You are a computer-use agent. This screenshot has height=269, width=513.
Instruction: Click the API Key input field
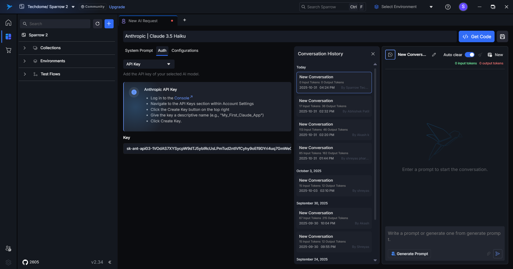click(x=207, y=149)
